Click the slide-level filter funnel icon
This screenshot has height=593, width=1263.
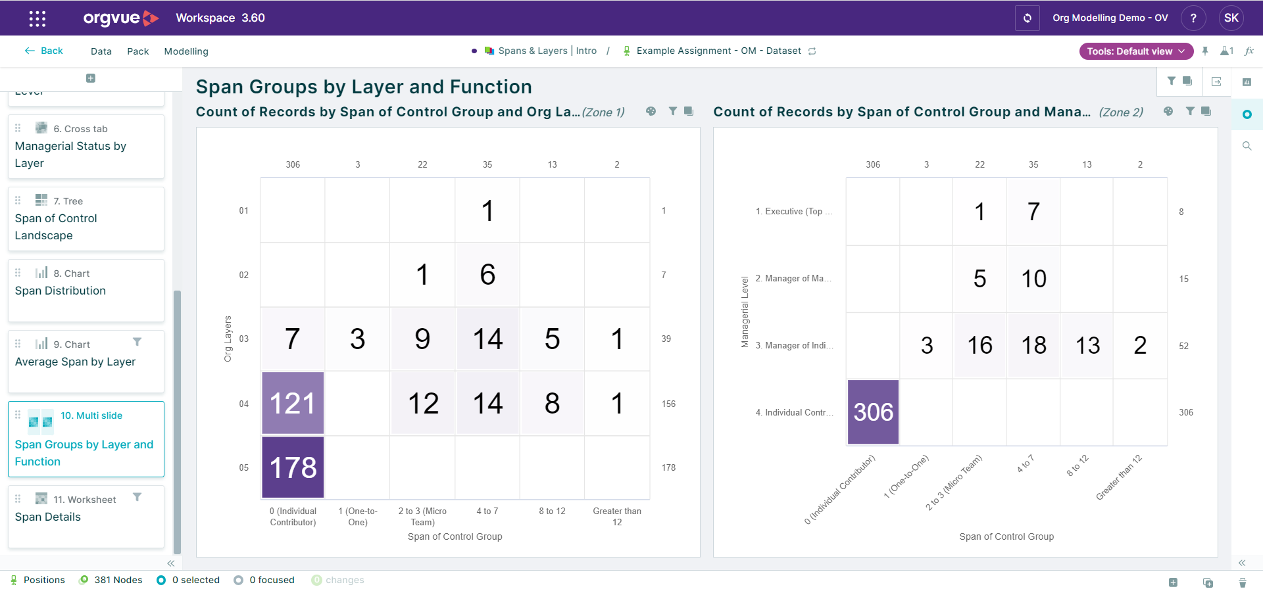point(1172,81)
